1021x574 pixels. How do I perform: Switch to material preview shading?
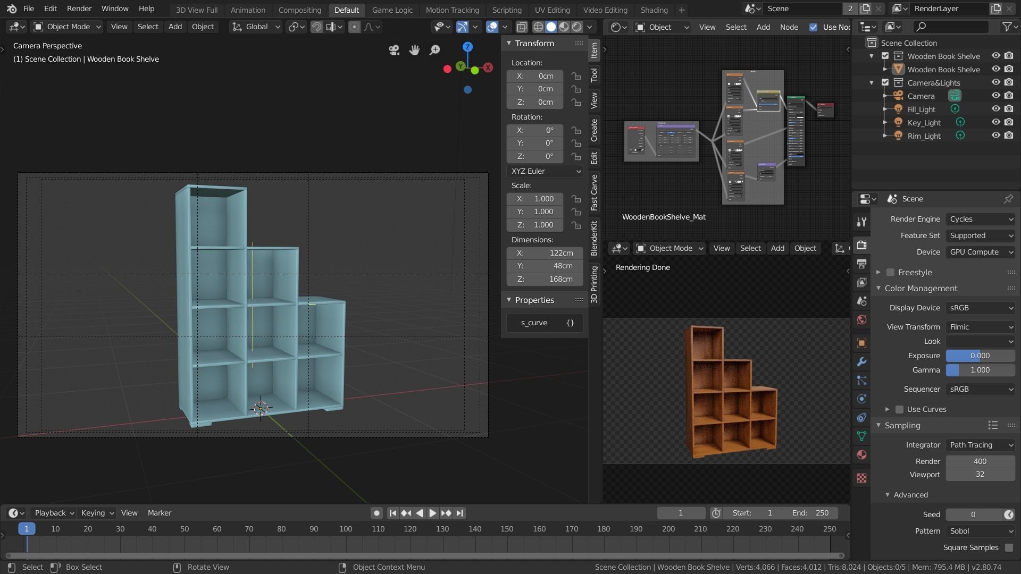click(564, 27)
